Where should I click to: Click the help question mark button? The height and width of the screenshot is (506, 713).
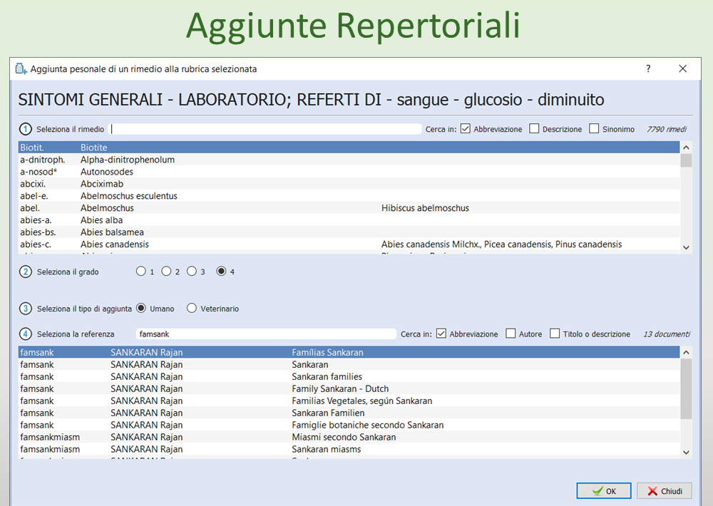[x=648, y=69]
